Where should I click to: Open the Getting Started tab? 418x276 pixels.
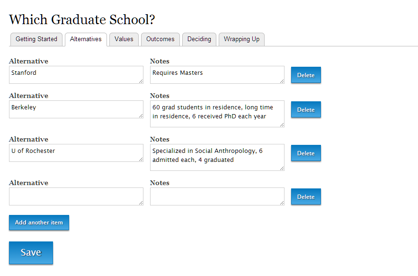36,39
